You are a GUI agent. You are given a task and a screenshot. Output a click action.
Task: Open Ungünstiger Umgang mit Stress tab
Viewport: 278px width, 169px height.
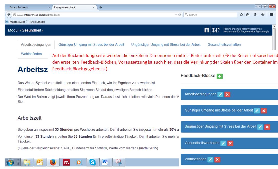pos(166,44)
